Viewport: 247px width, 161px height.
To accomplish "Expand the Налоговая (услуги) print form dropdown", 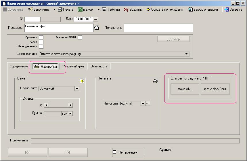I will coord(143,104).
